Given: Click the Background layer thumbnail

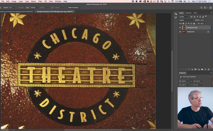Looking at the screenshot, I should coord(184,32).
